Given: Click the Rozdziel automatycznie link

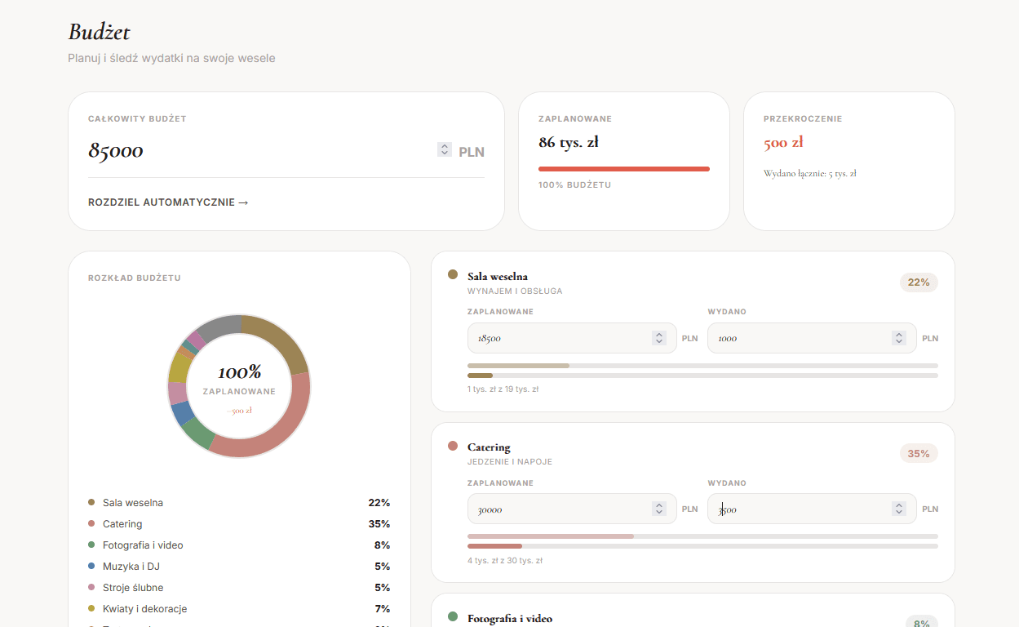Looking at the screenshot, I should point(168,202).
